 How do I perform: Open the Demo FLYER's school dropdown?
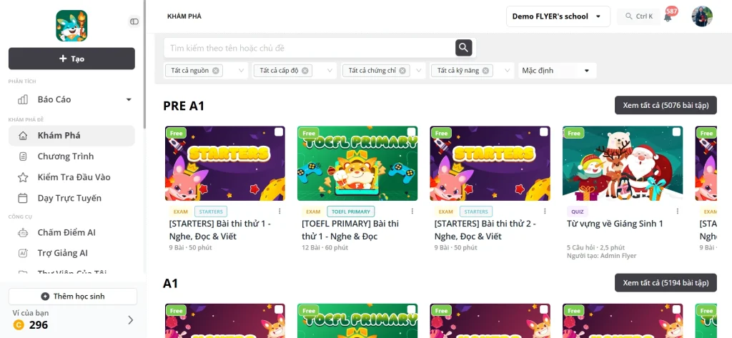[558, 16]
